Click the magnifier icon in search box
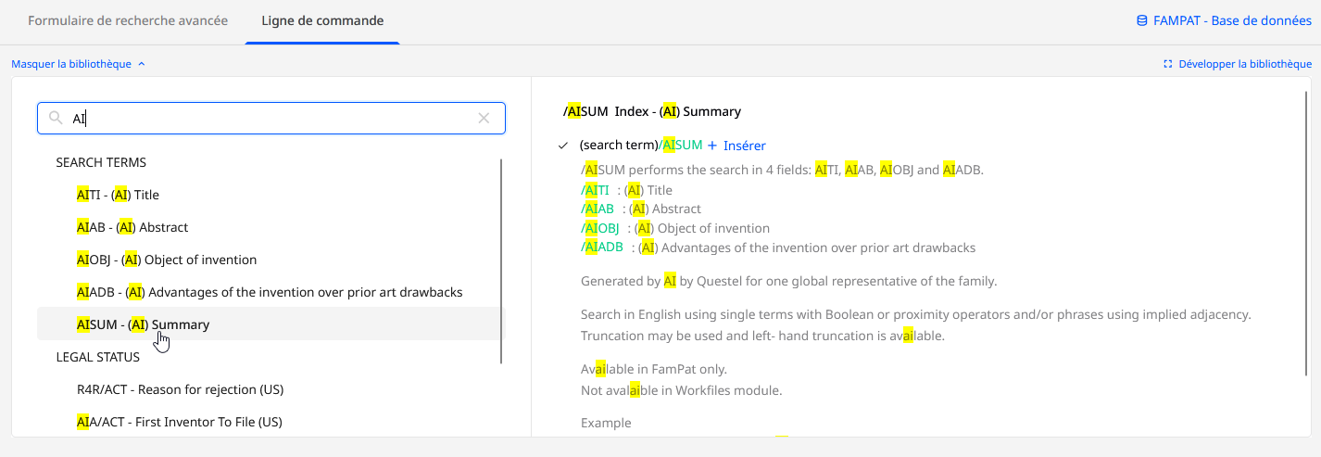This screenshot has width=1321, height=457. (56, 118)
